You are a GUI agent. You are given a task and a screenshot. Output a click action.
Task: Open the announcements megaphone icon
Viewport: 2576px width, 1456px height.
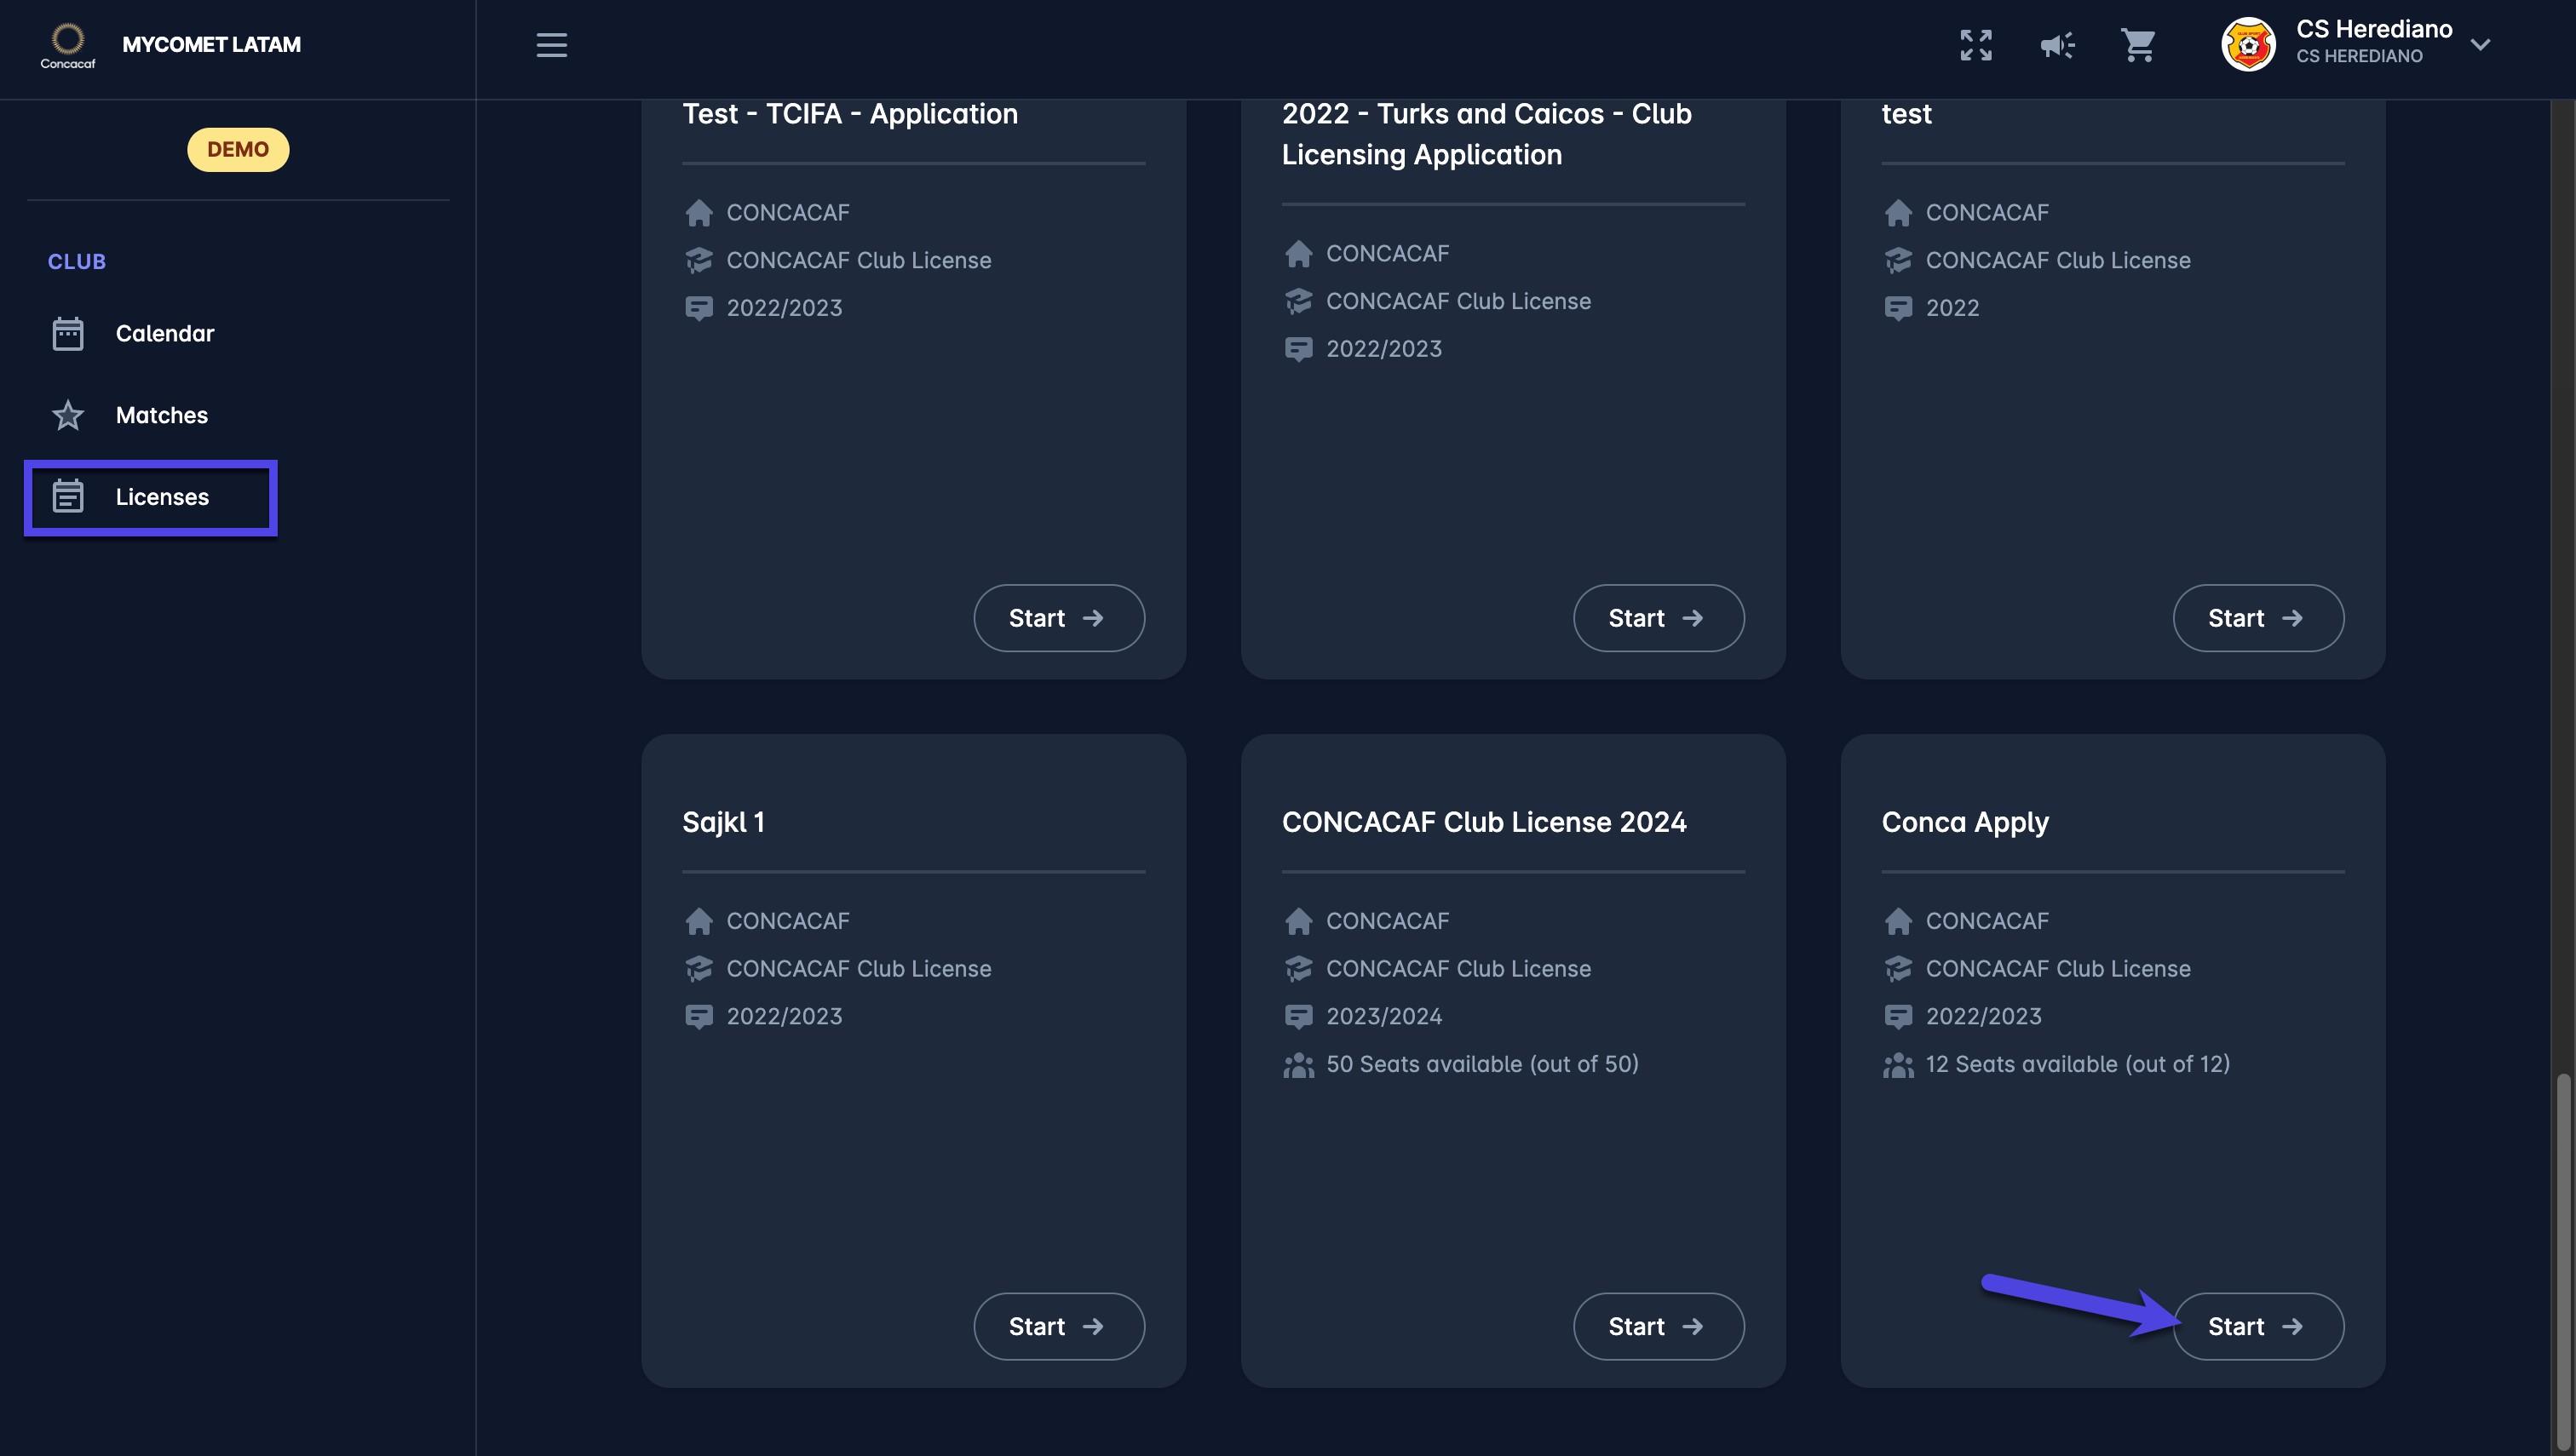pyautogui.click(x=2057, y=45)
